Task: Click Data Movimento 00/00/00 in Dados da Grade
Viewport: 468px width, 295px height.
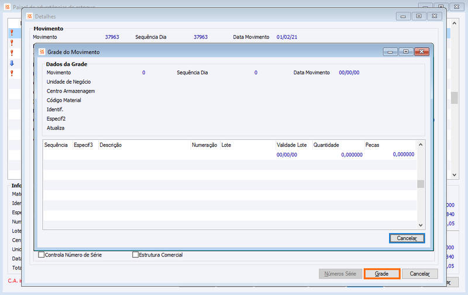Action: click(349, 73)
